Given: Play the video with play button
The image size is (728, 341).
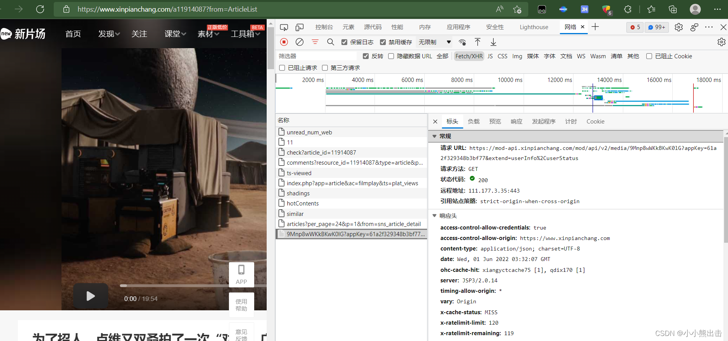Looking at the screenshot, I should click(x=91, y=296).
